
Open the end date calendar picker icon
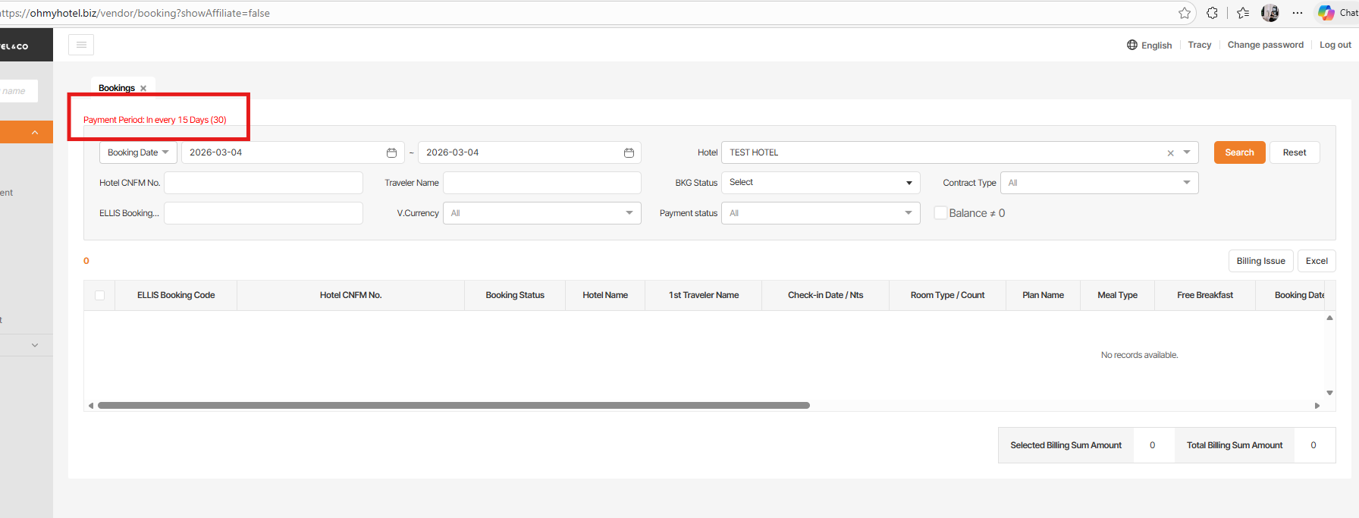pos(629,152)
